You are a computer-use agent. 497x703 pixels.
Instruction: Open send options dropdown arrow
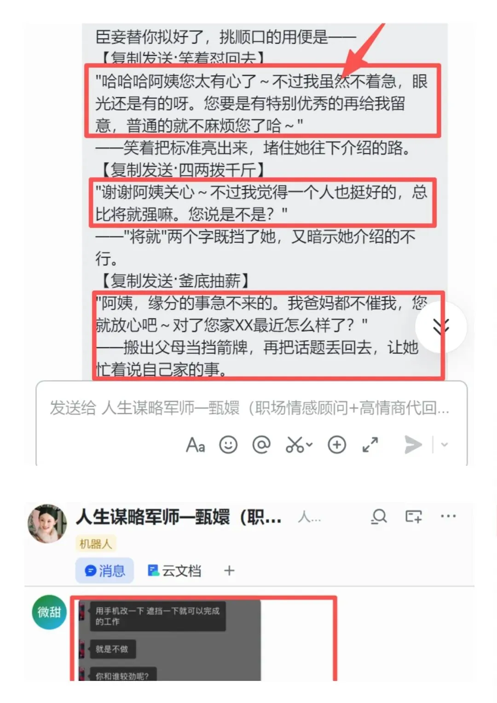point(445,445)
